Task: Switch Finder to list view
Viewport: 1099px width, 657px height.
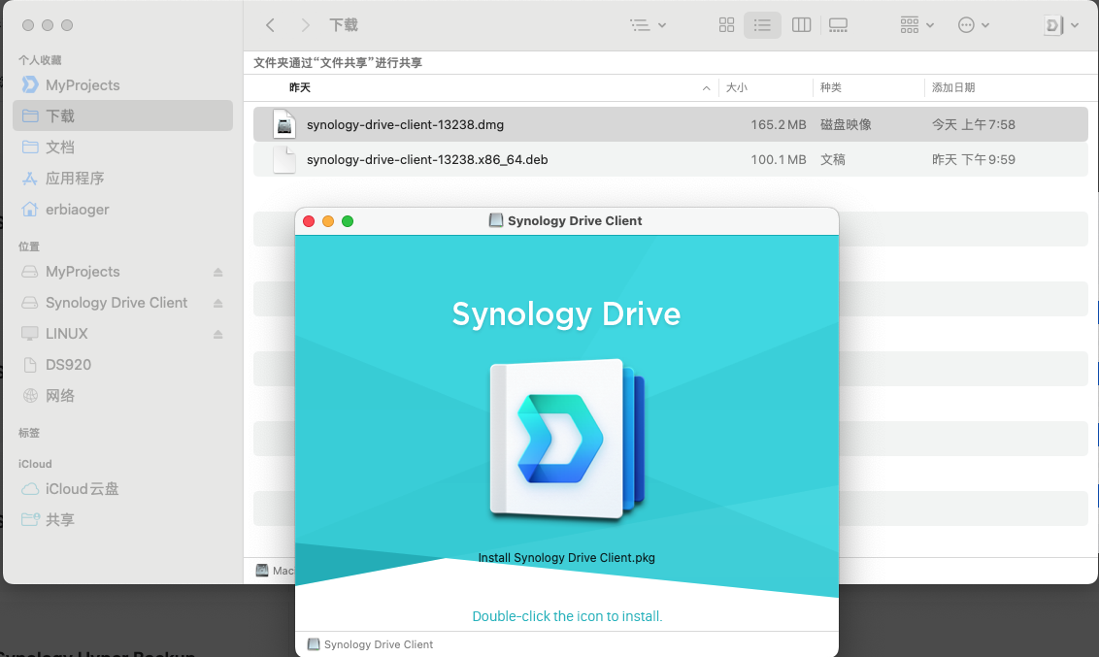Action: [762, 25]
